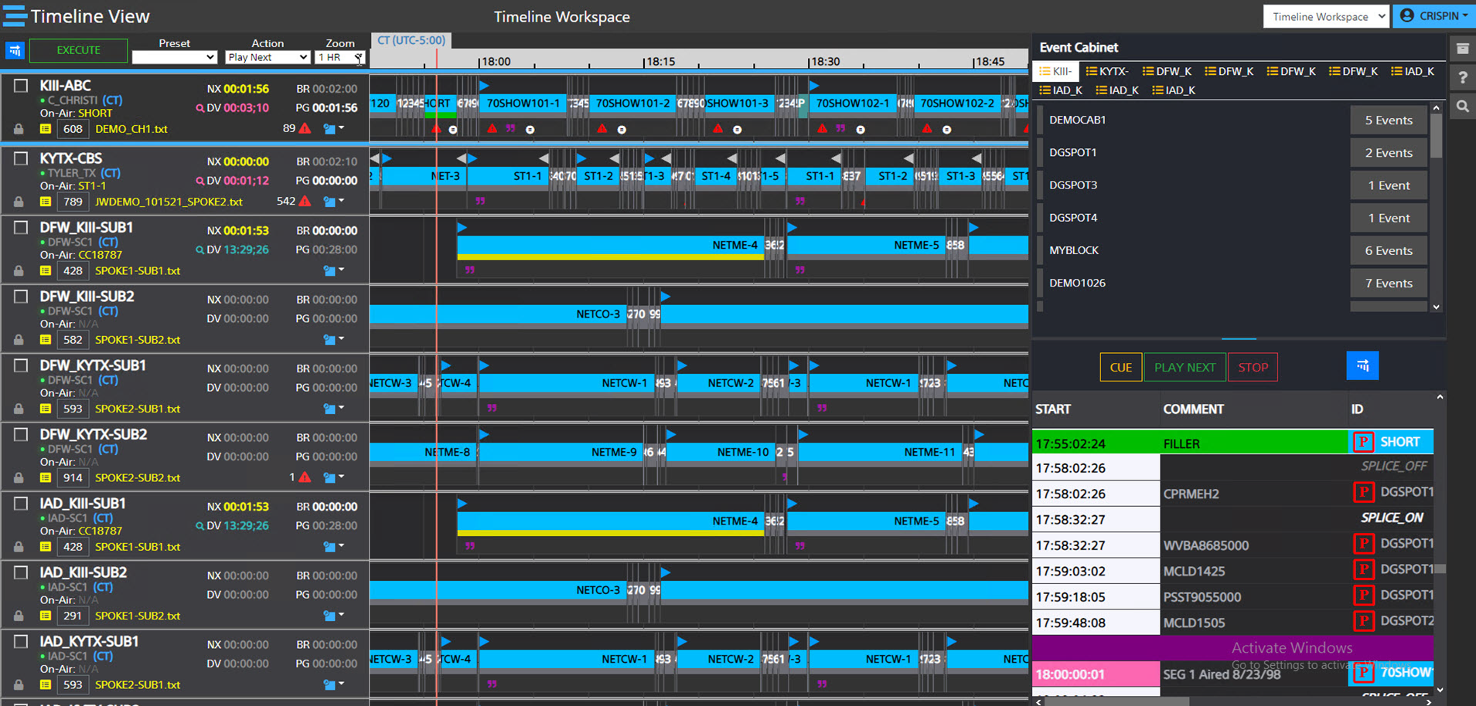Open the CRISPIN user menu
The width and height of the screenshot is (1476, 706).
tap(1433, 15)
